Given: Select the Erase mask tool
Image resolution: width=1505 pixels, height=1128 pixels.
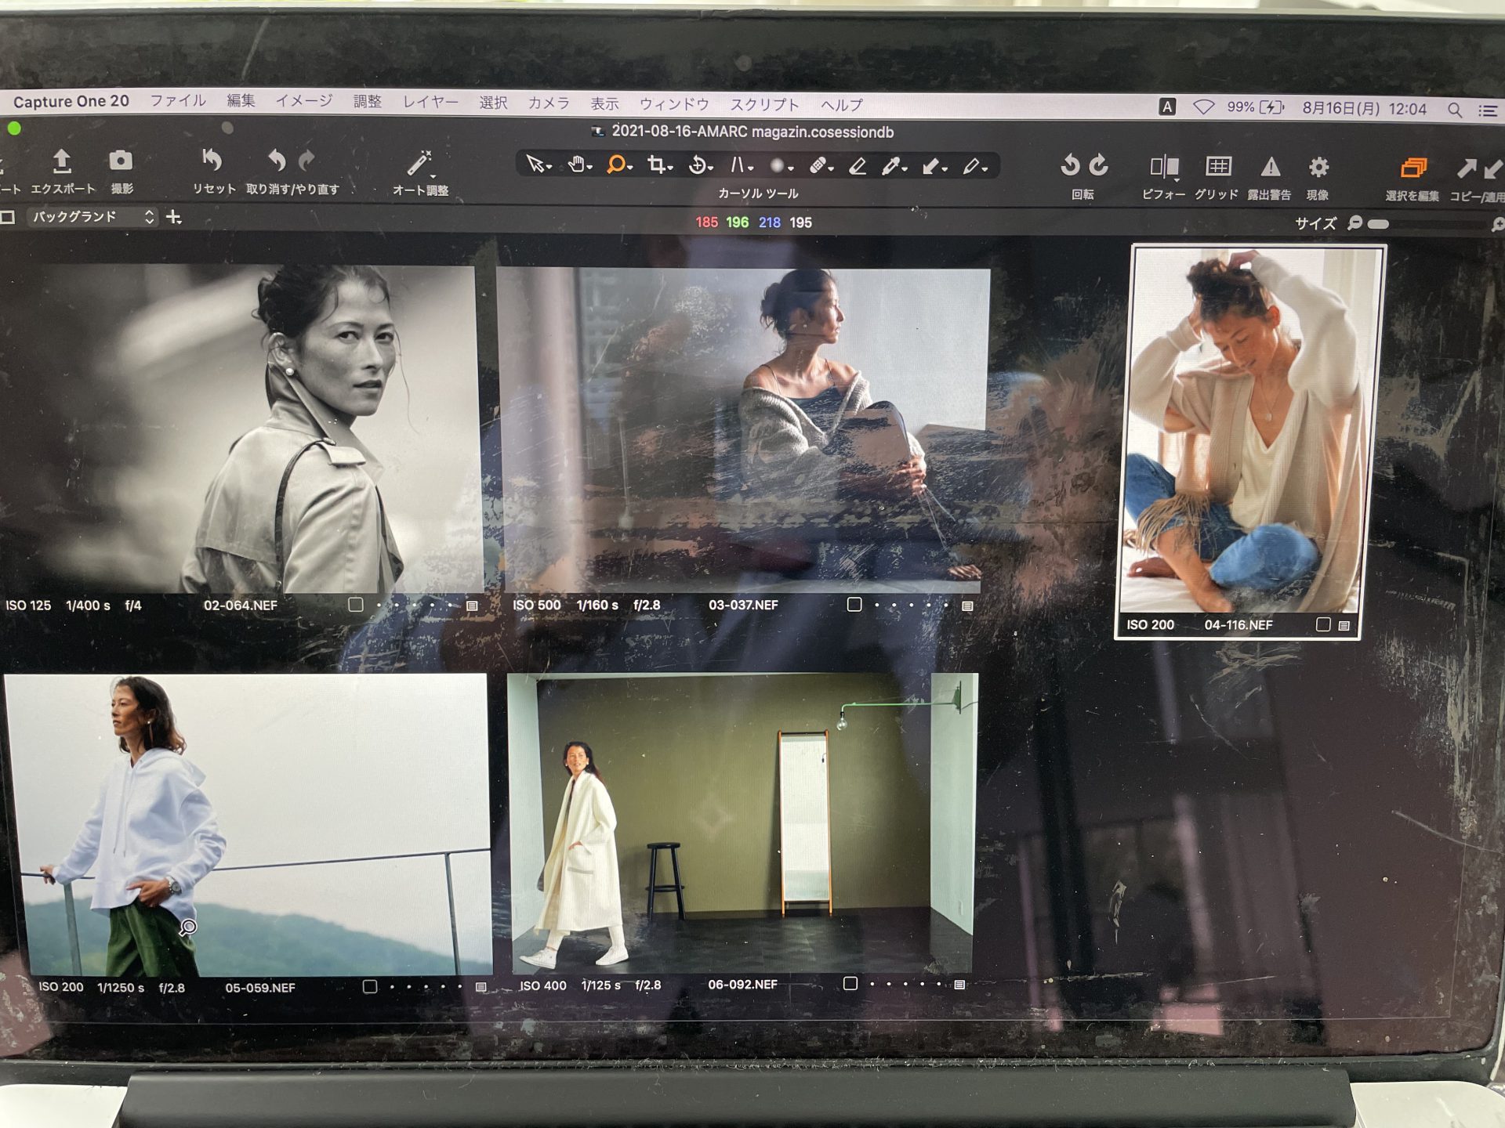Looking at the screenshot, I should click(x=858, y=166).
